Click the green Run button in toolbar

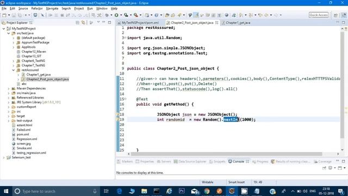point(116,15)
